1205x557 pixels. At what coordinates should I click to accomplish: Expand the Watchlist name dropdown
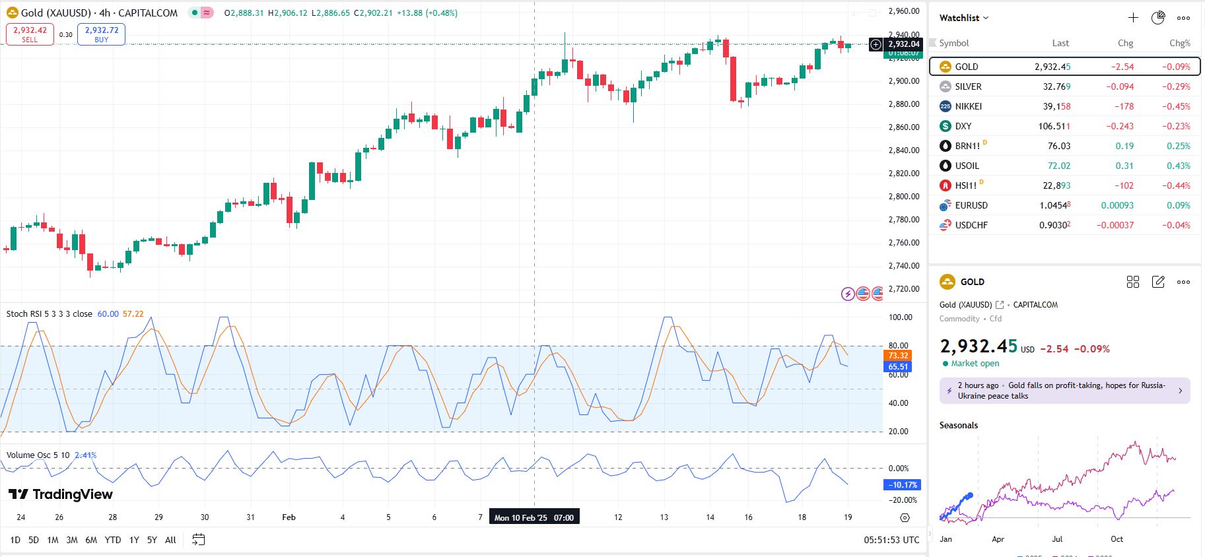point(964,18)
